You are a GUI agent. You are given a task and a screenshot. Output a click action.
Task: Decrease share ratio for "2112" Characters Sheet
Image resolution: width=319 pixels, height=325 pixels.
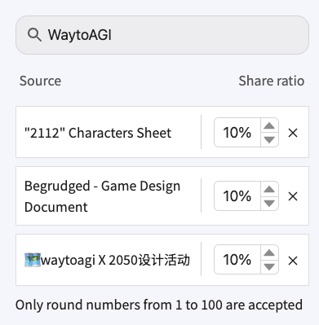point(269,139)
